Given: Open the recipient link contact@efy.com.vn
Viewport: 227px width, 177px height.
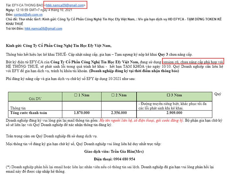Looking at the screenshot, I should coord(28,15).
